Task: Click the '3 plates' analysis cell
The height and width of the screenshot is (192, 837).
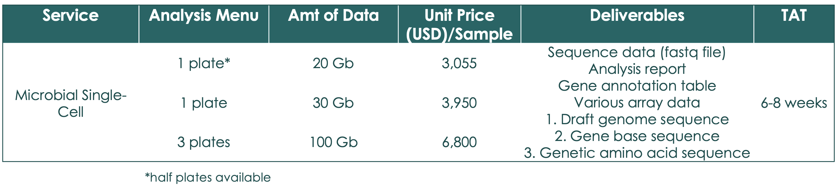Action: [x=204, y=142]
